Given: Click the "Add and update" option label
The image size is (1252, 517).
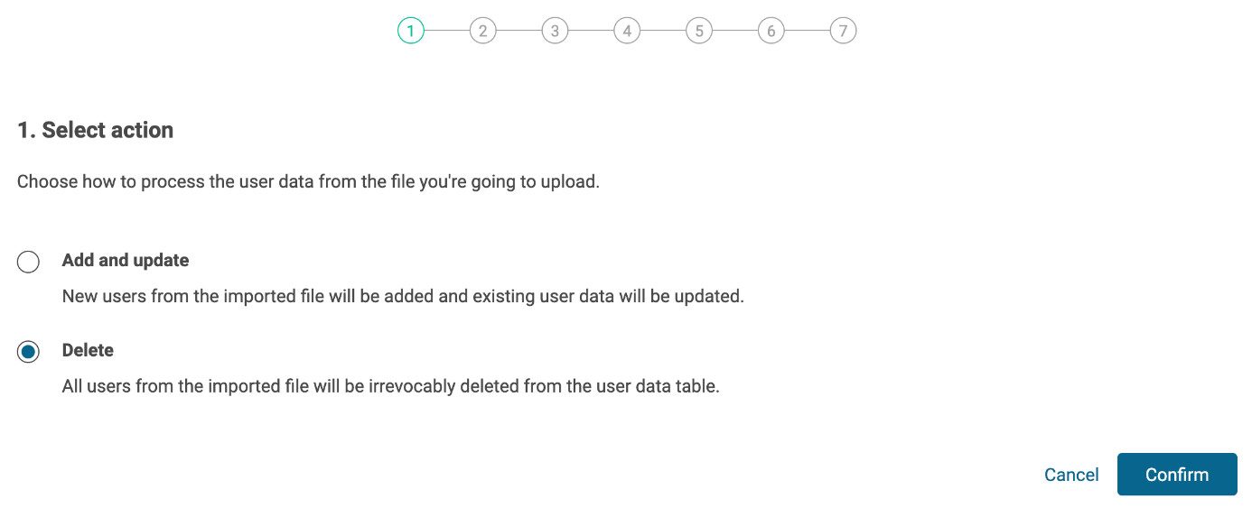Looking at the screenshot, I should pos(126,261).
